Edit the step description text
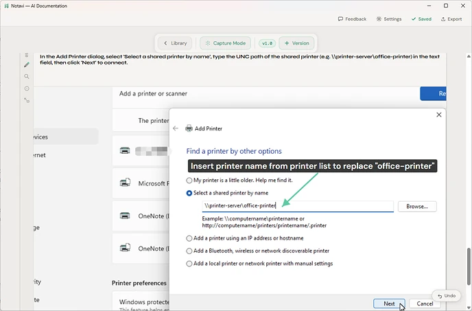The width and height of the screenshot is (472, 311). click(239, 59)
